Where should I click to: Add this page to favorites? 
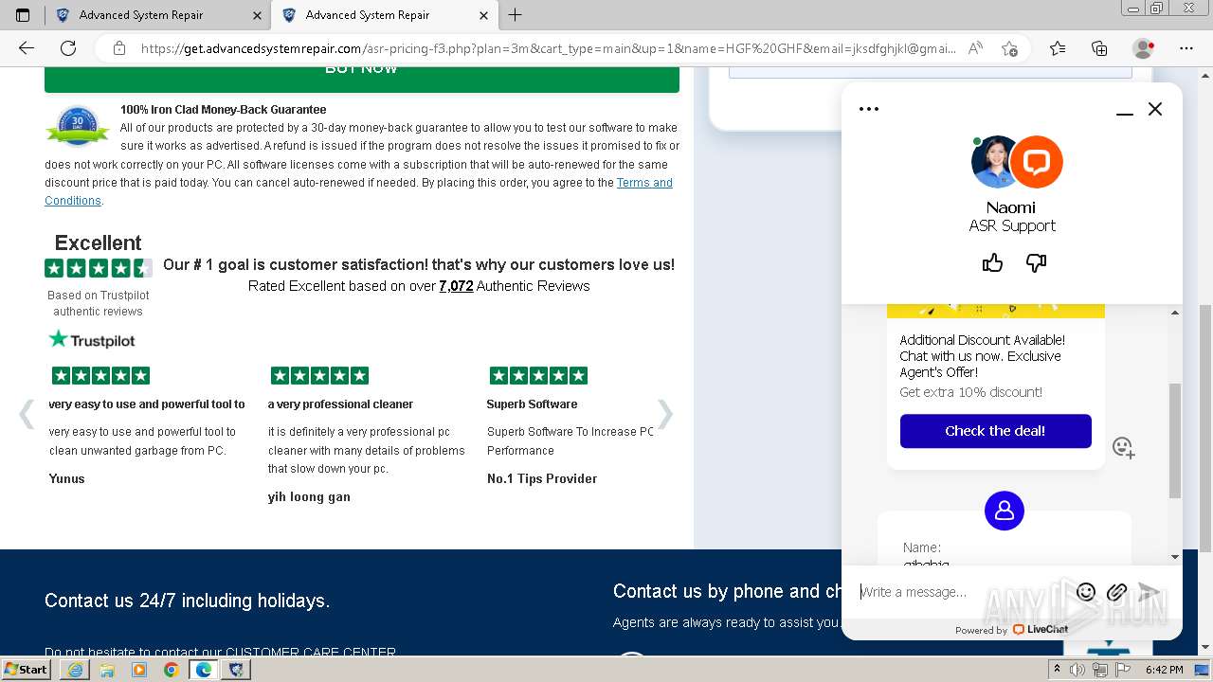(1009, 48)
